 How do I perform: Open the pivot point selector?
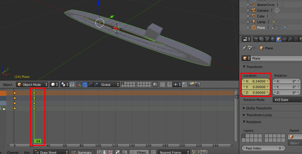[65, 85]
